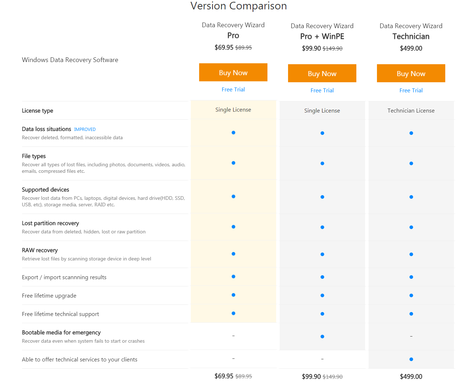The image size is (472, 382).
Task: Click the IMPROVED badge next to Data loss situations
Action: (85, 129)
